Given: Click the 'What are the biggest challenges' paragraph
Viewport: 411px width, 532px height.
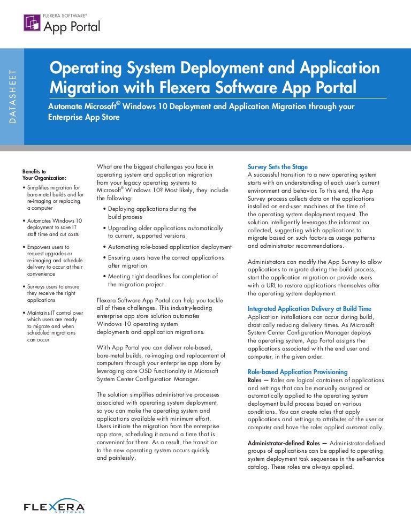Looking at the screenshot, I should click(x=162, y=183).
